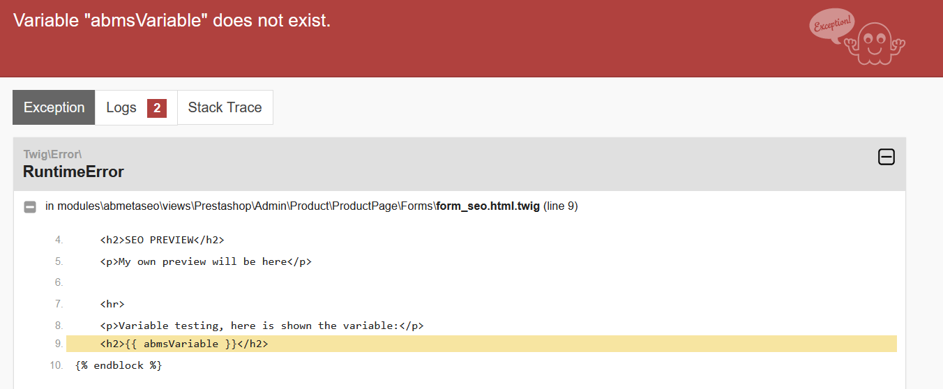943x389 pixels.
Task: Collapse the form_seo.html.twig trace entry
Action: tap(30, 206)
